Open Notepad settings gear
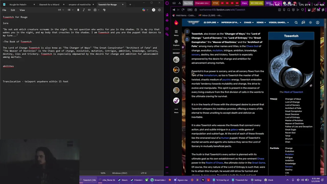This screenshot has width=327, height=184. (x=159, y=10)
